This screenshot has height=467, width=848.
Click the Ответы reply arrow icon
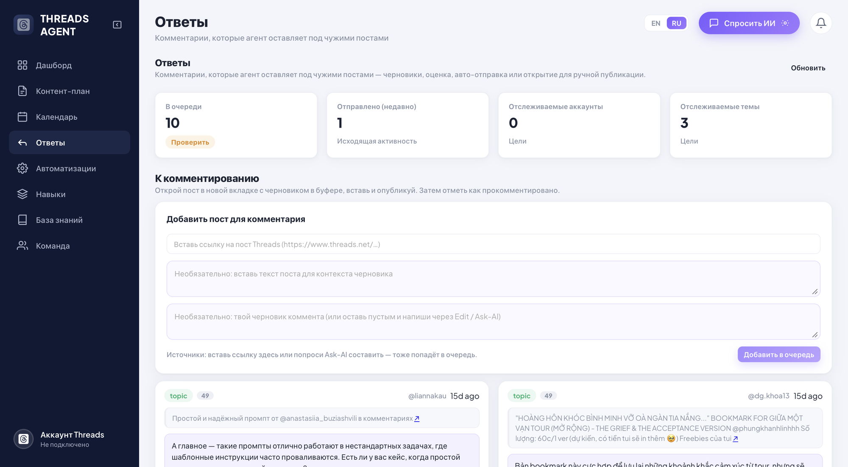pos(22,143)
